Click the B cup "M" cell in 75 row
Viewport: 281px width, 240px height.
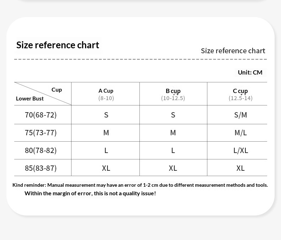point(173,132)
